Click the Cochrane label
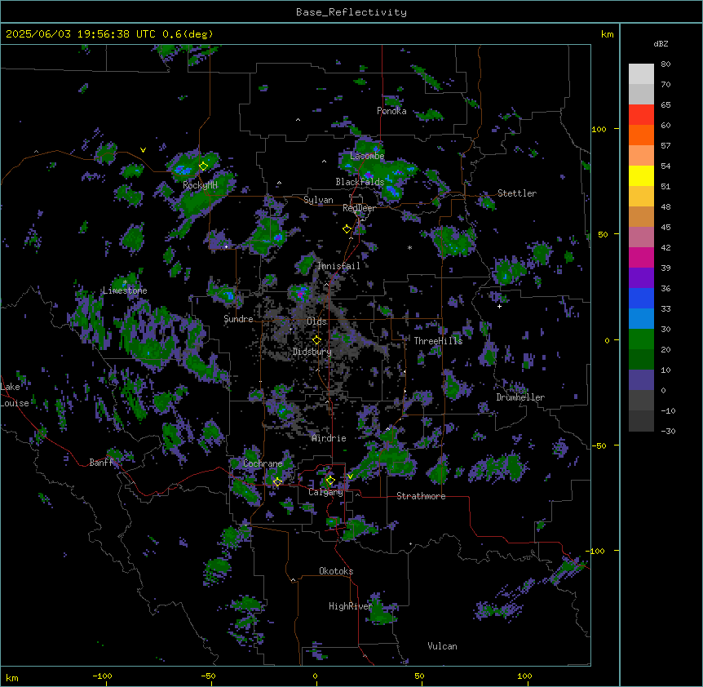703x687 pixels. click(263, 463)
